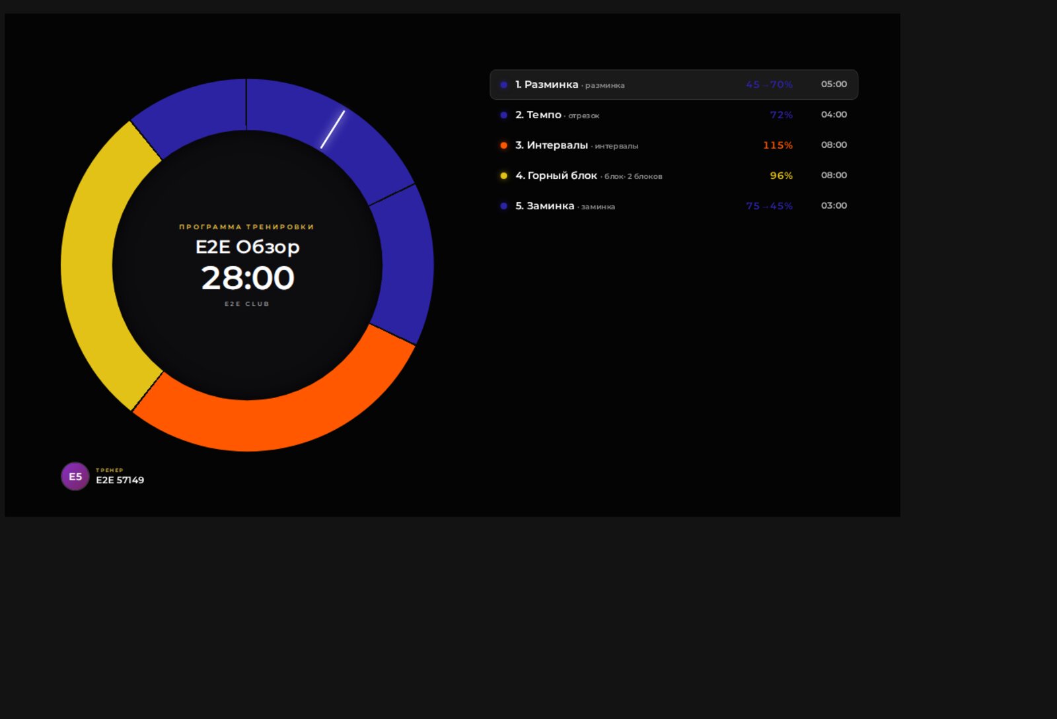Click the purple E5 trainer avatar
This screenshot has width=1057, height=719.
click(75, 476)
